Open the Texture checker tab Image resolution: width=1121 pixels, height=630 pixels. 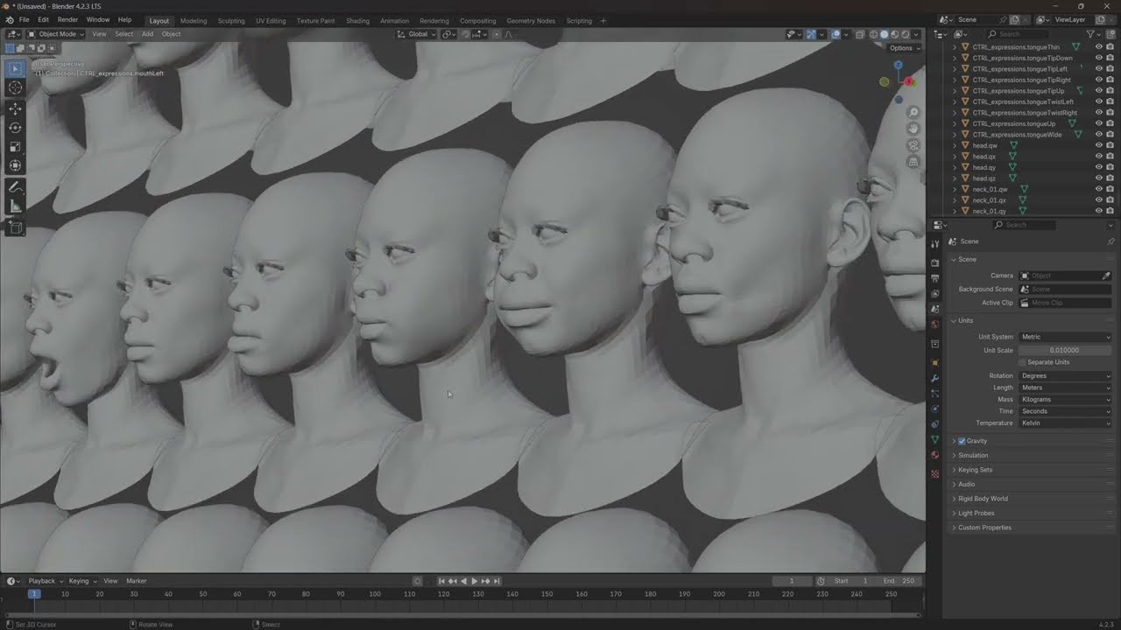point(935,473)
